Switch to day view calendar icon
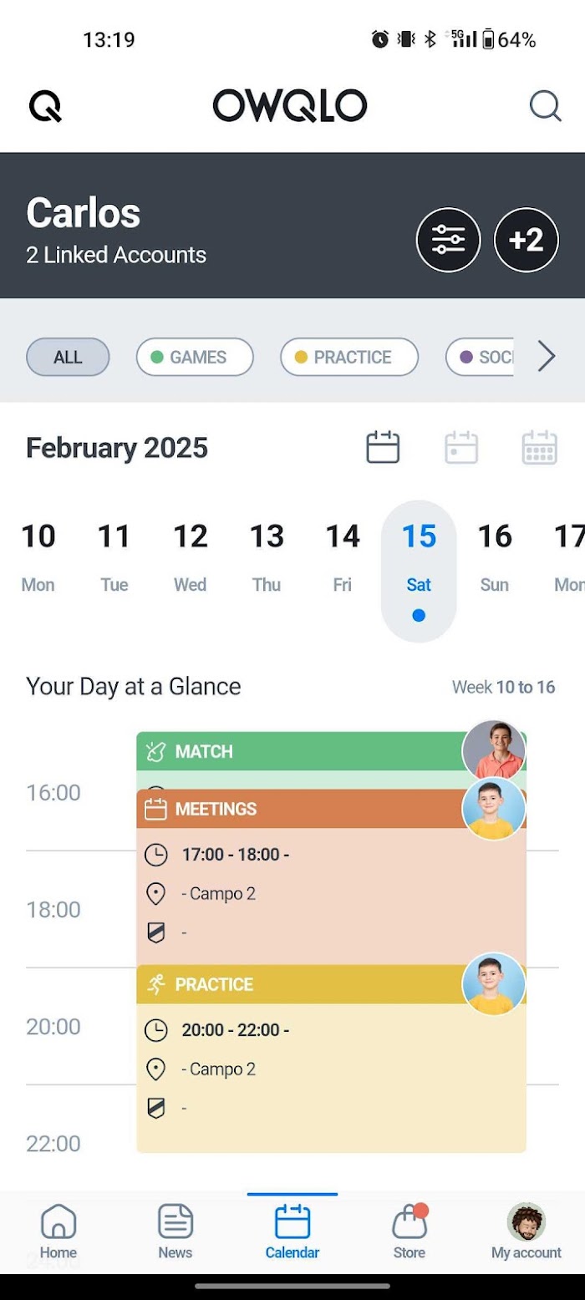This screenshot has height=1300, width=585. pyautogui.click(x=383, y=448)
